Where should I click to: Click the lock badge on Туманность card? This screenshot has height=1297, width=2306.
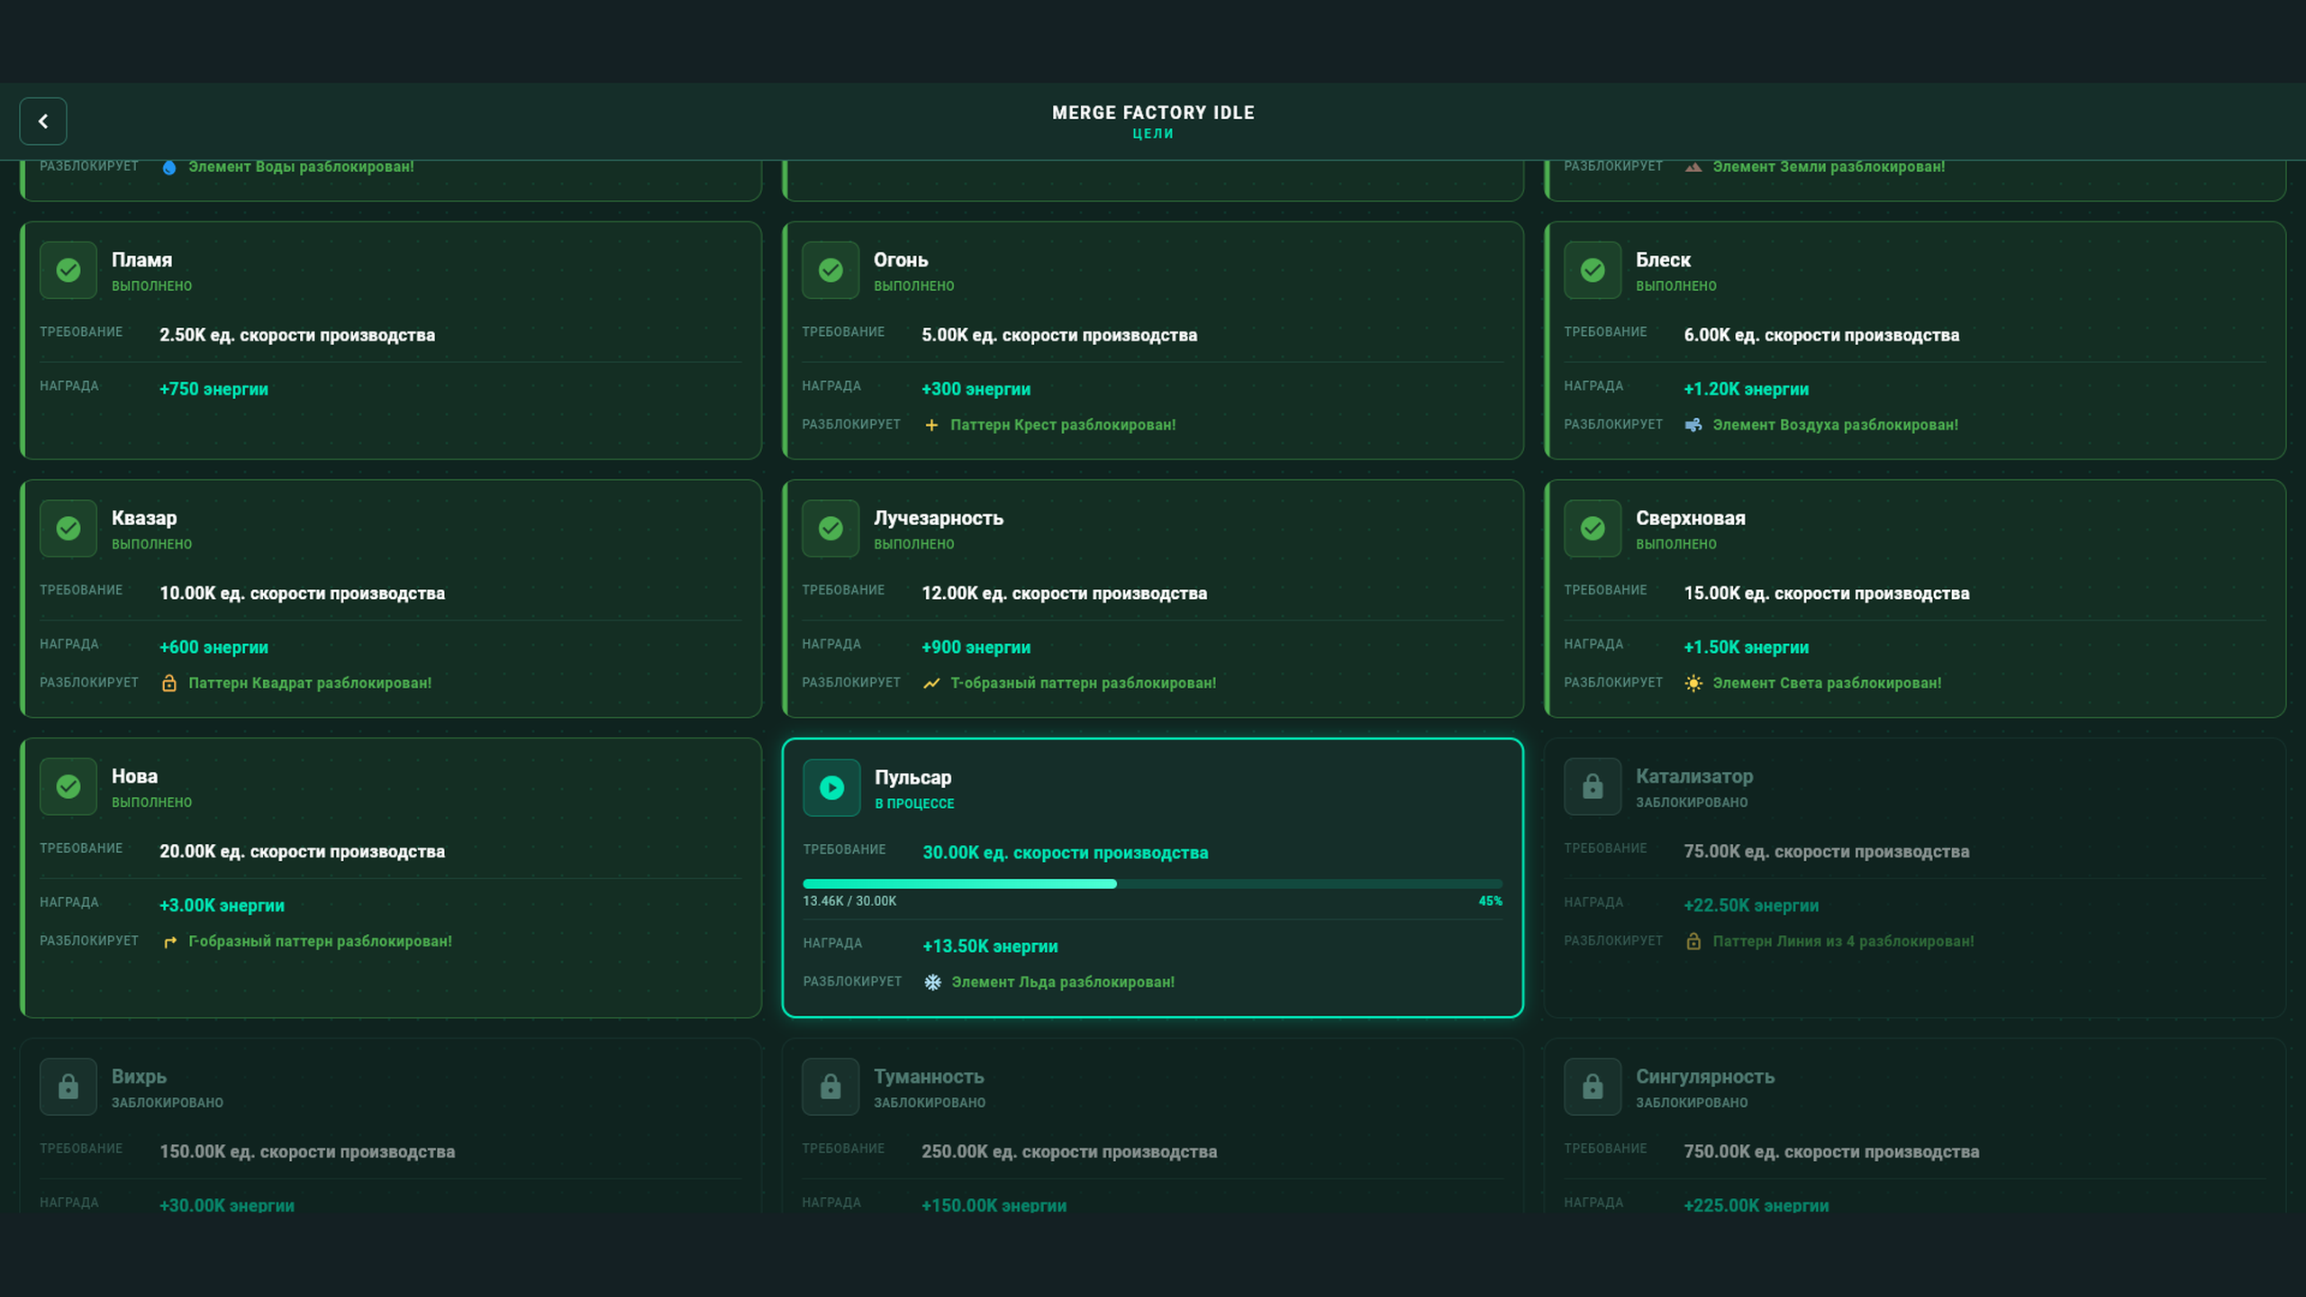pos(830,1086)
